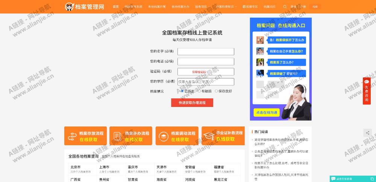Open 福建省 个人档案查询 cell

[x=226, y=169]
